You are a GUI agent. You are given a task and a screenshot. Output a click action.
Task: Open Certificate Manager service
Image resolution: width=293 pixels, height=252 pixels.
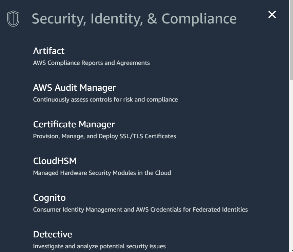[74, 124]
